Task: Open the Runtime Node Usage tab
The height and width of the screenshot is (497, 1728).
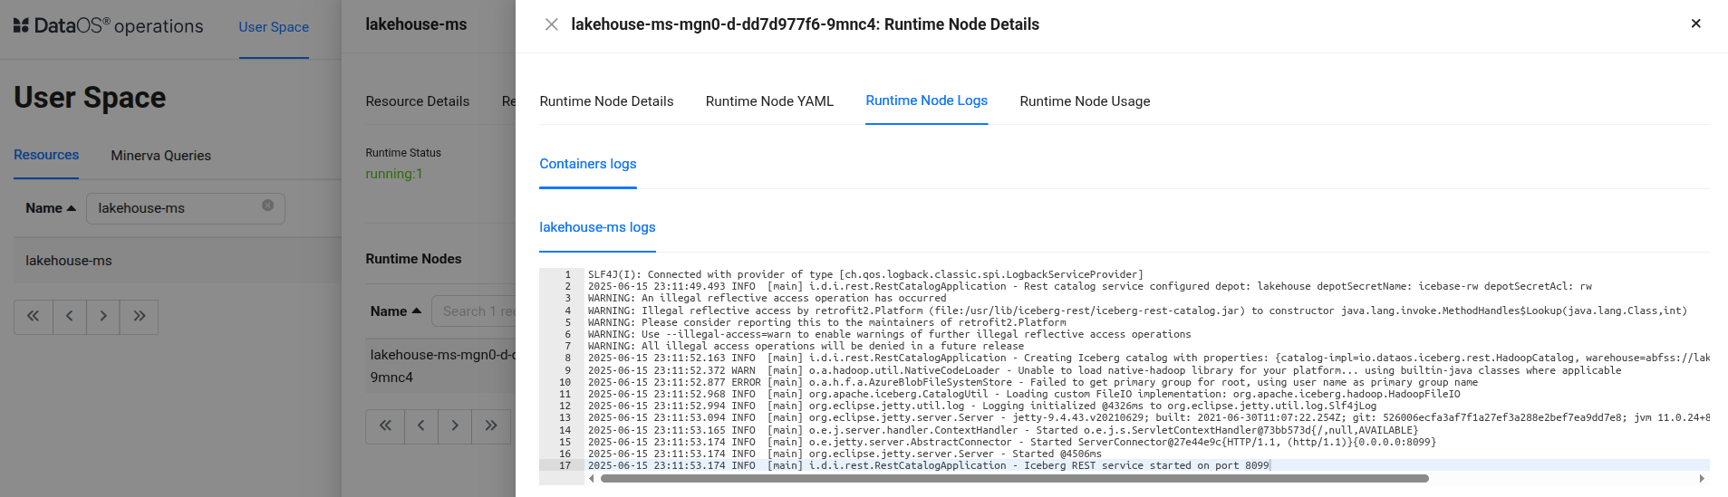Action: [1085, 101]
